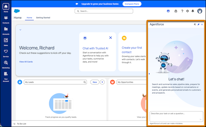Open Marketing in the left sidebar
Viewport: 206px width, 127px height.
pos(6,65)
